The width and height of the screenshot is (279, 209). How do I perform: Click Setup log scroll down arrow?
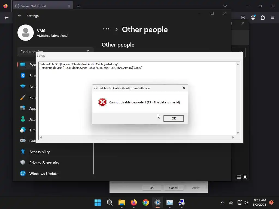click(x=238, y=133)
